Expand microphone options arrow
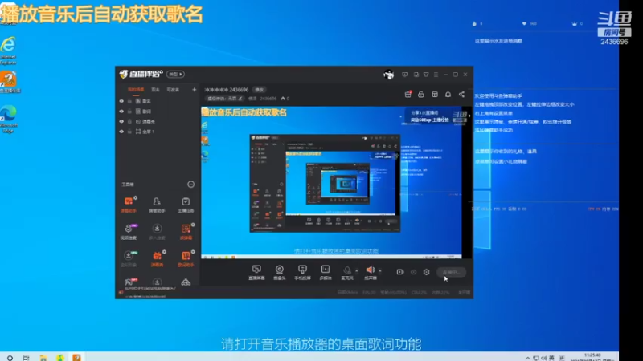 point(356,270)
